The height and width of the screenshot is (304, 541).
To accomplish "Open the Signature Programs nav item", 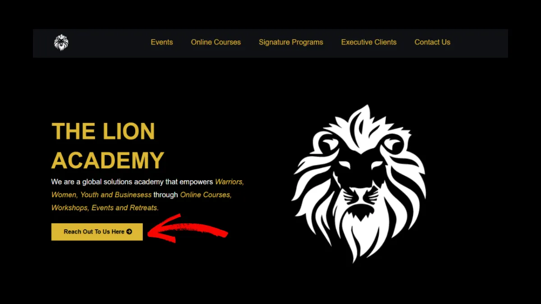I will pyautogui.click(x=291, y=42).
